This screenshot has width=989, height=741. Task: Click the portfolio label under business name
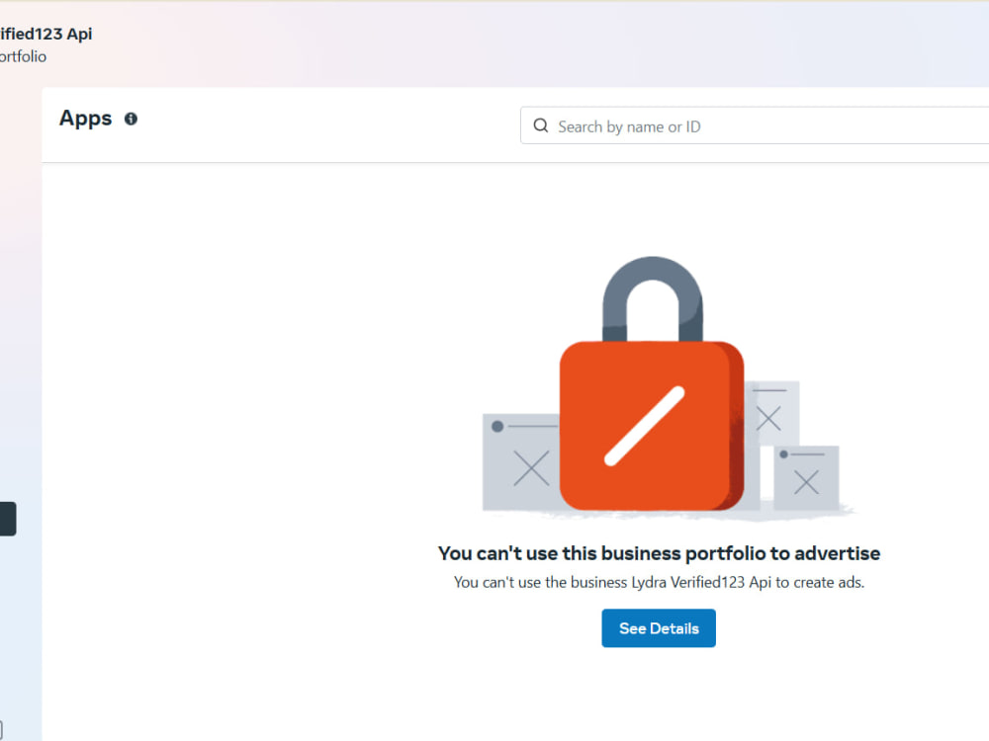(23, 56)
